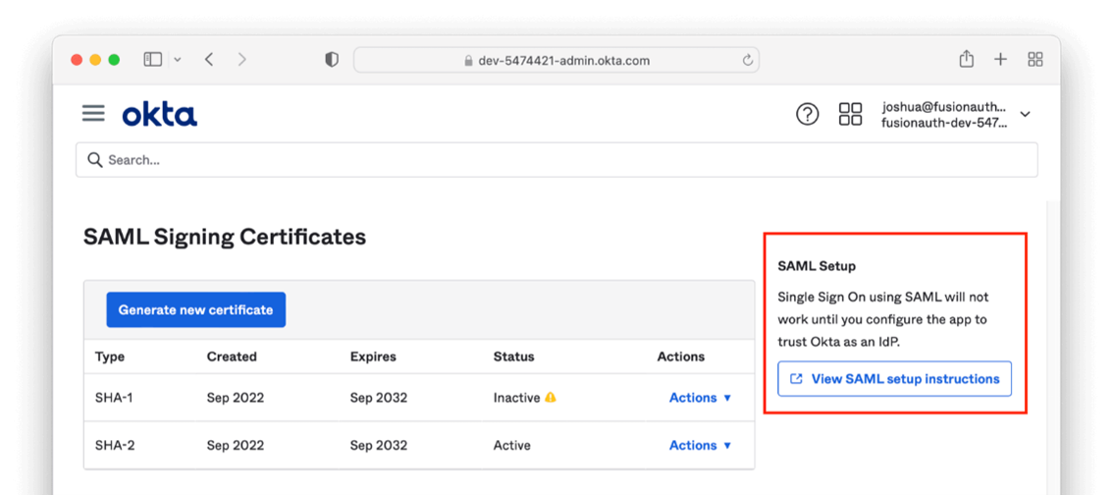Image resolution: width=1113 pixels, height=495 pixels.
Task: Click the Inactive status warning icon
Action: coord(551,398)
